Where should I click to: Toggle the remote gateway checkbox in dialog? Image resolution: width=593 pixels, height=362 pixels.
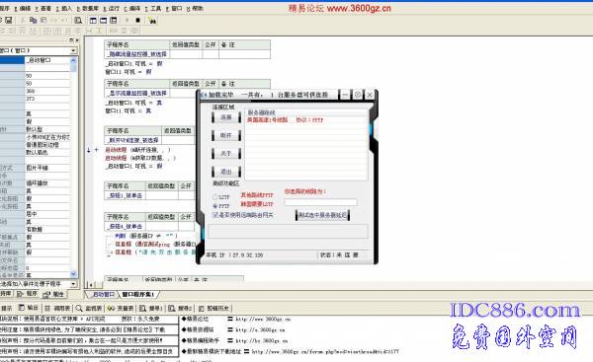pyautogui.click(x=215, y=215)
